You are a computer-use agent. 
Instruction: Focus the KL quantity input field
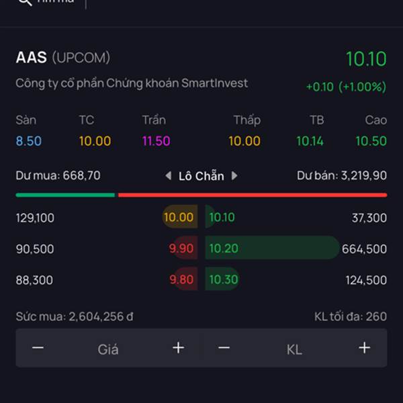pos(294,348)
